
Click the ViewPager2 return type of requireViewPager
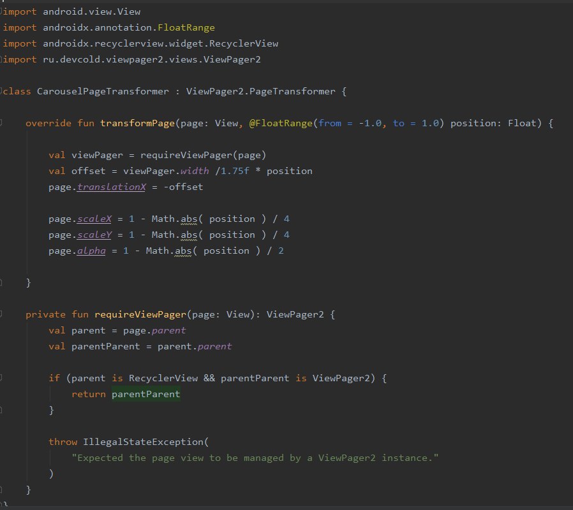pyautogui.click(x=295, y=315)
